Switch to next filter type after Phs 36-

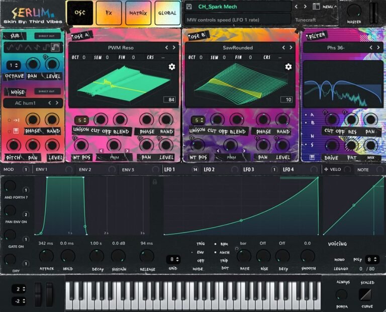[x=378, y=48]
